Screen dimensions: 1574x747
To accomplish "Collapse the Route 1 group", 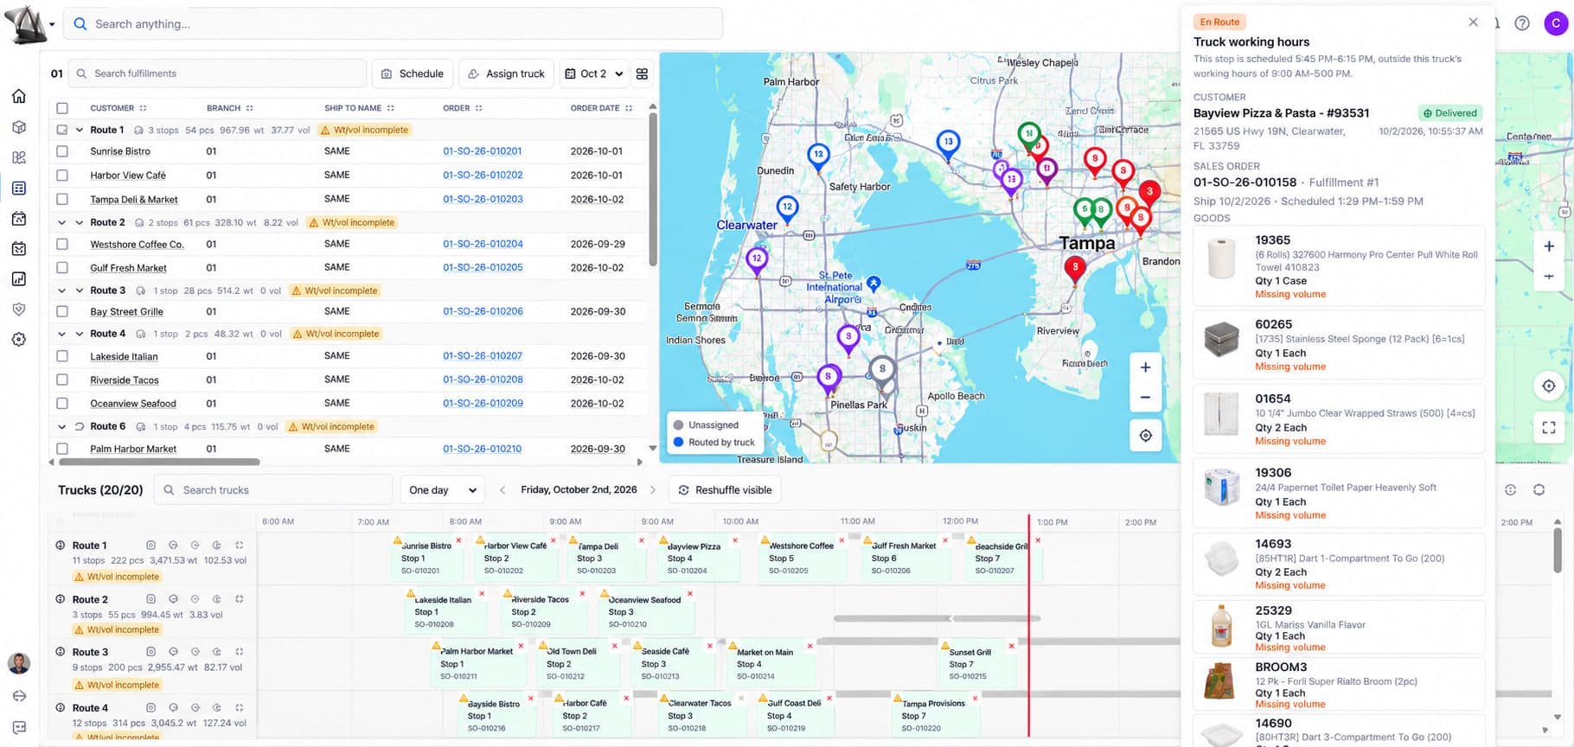I will [80, 130].
